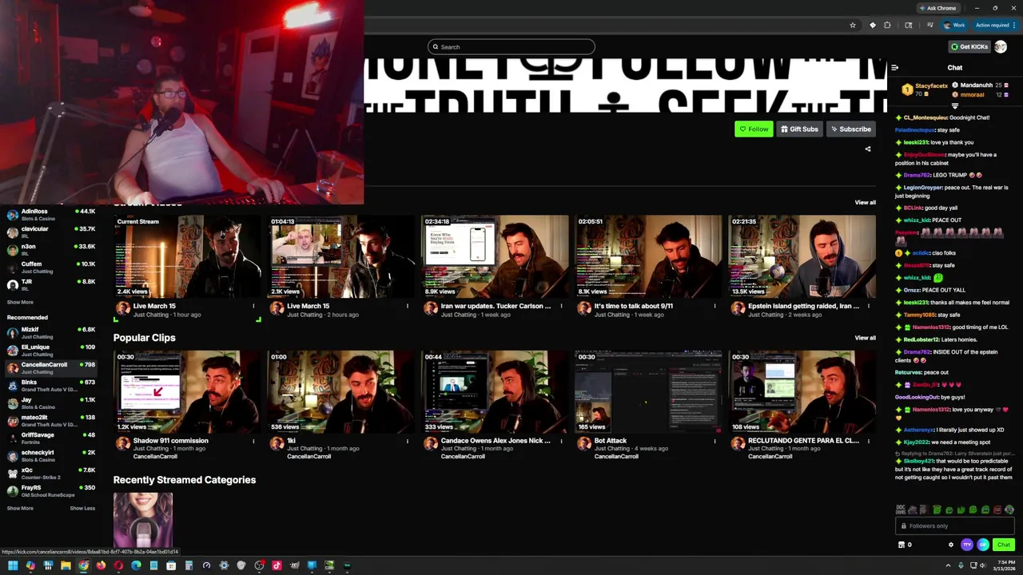Open It's time to talk about 9/11 video
The width and height of the screenshot is (1023, 575).
(648, 256)
